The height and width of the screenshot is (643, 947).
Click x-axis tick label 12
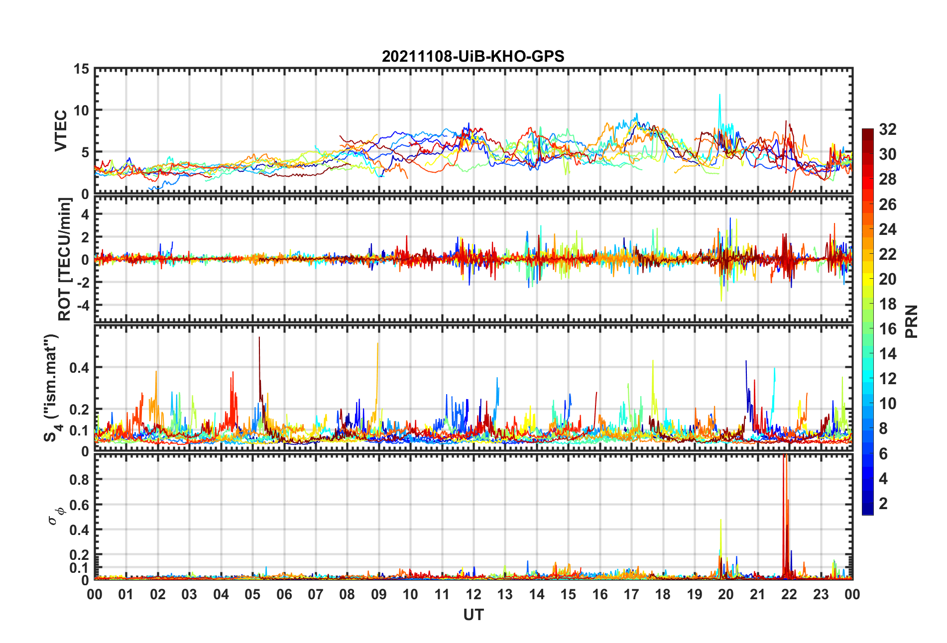(x=473, y=594)
